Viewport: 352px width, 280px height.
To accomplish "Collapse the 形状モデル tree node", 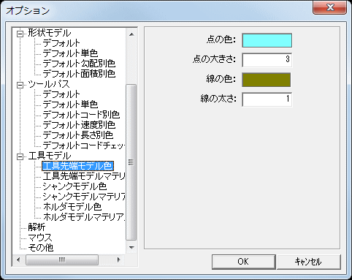I will point(20,34).
